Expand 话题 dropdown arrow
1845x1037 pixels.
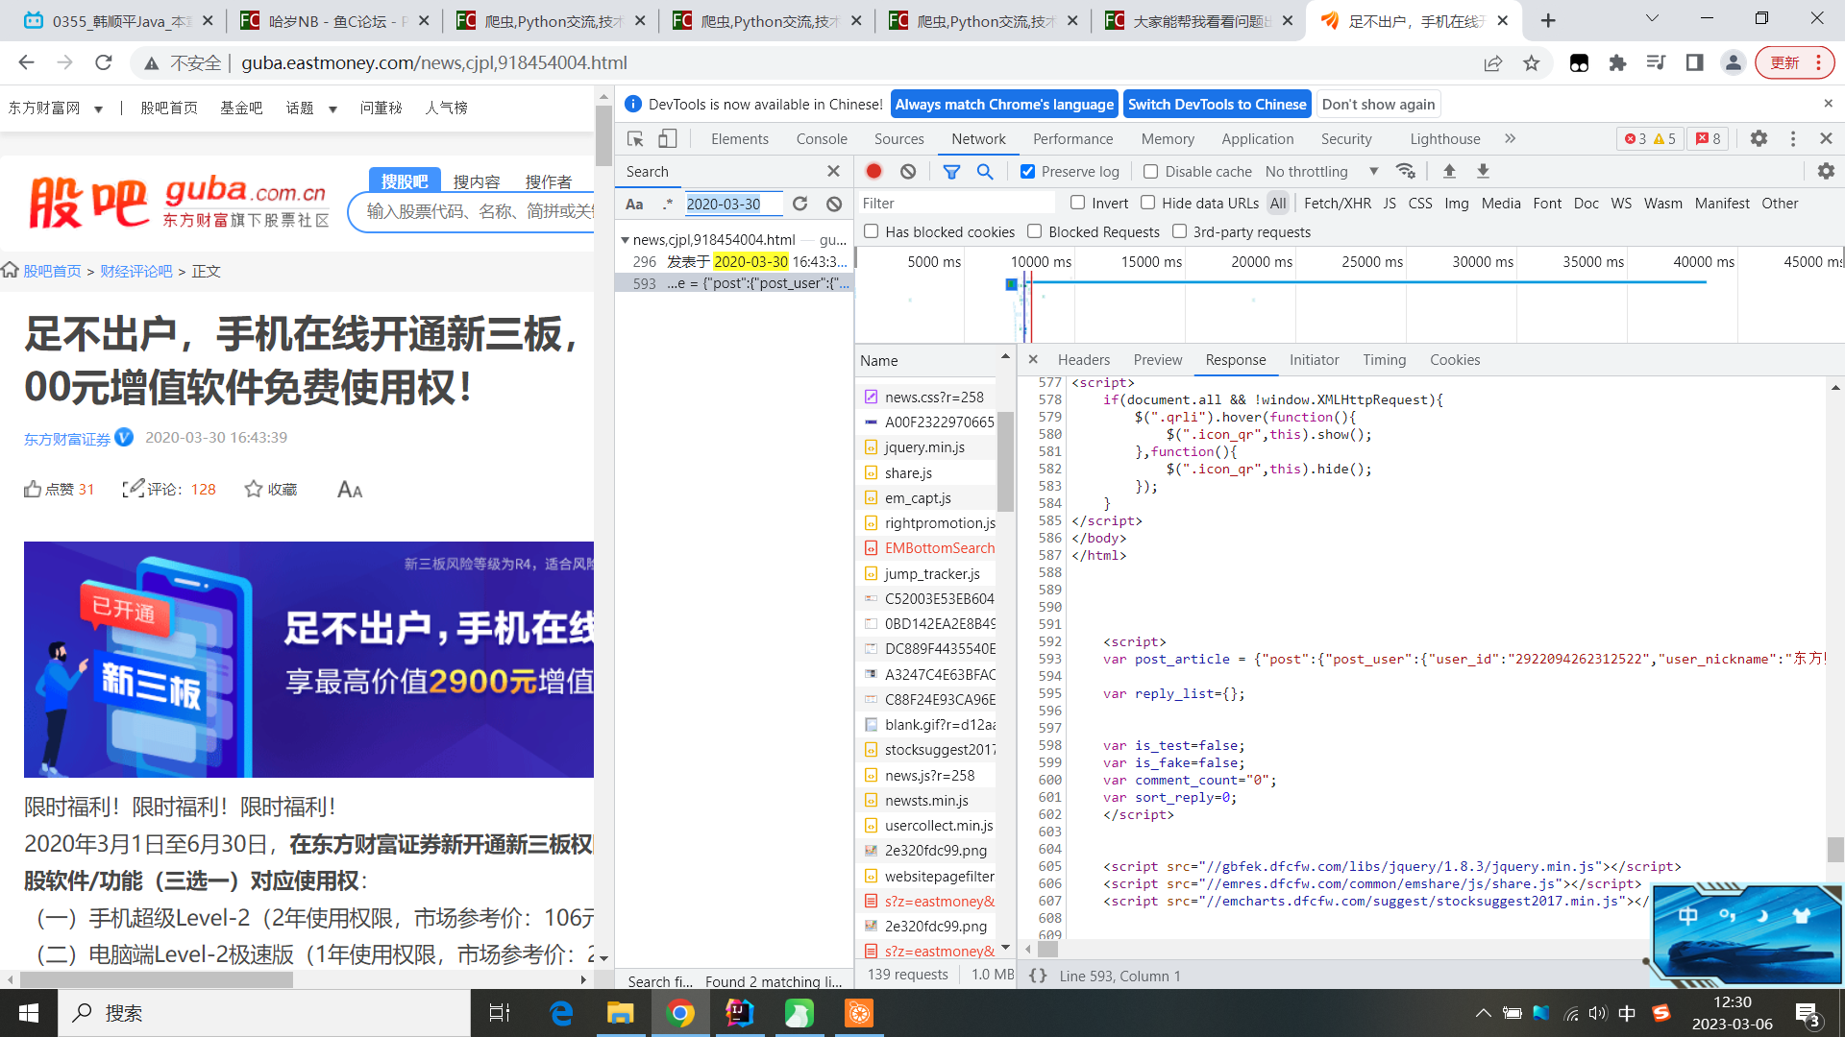point(332,109)
